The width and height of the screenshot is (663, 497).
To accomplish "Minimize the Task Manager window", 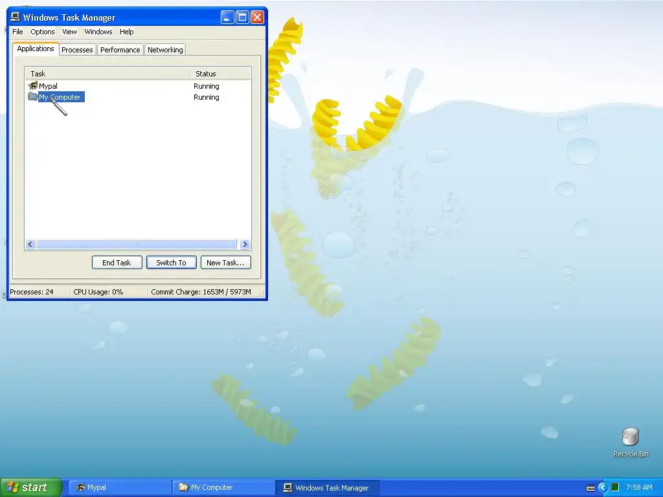I will coord(227,17).
